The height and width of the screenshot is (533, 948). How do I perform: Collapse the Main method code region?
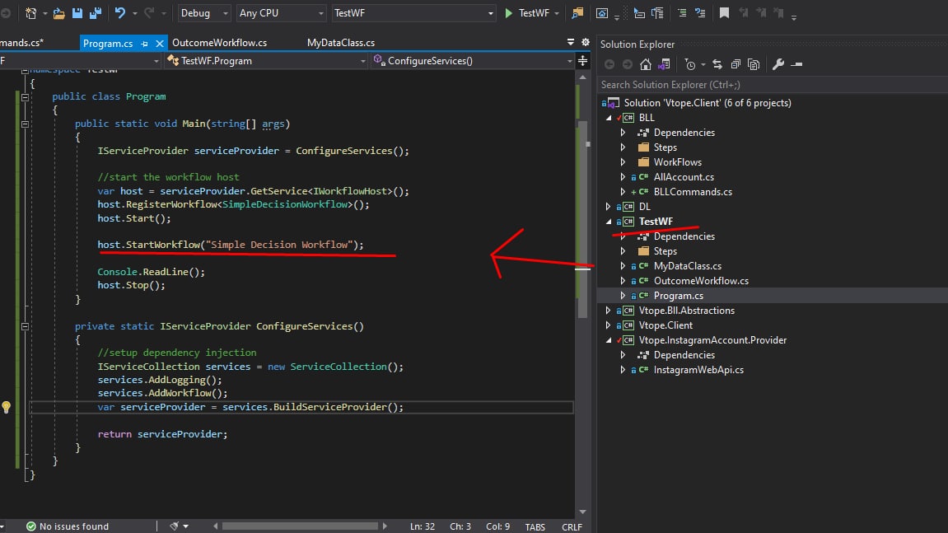coord(25,124)
